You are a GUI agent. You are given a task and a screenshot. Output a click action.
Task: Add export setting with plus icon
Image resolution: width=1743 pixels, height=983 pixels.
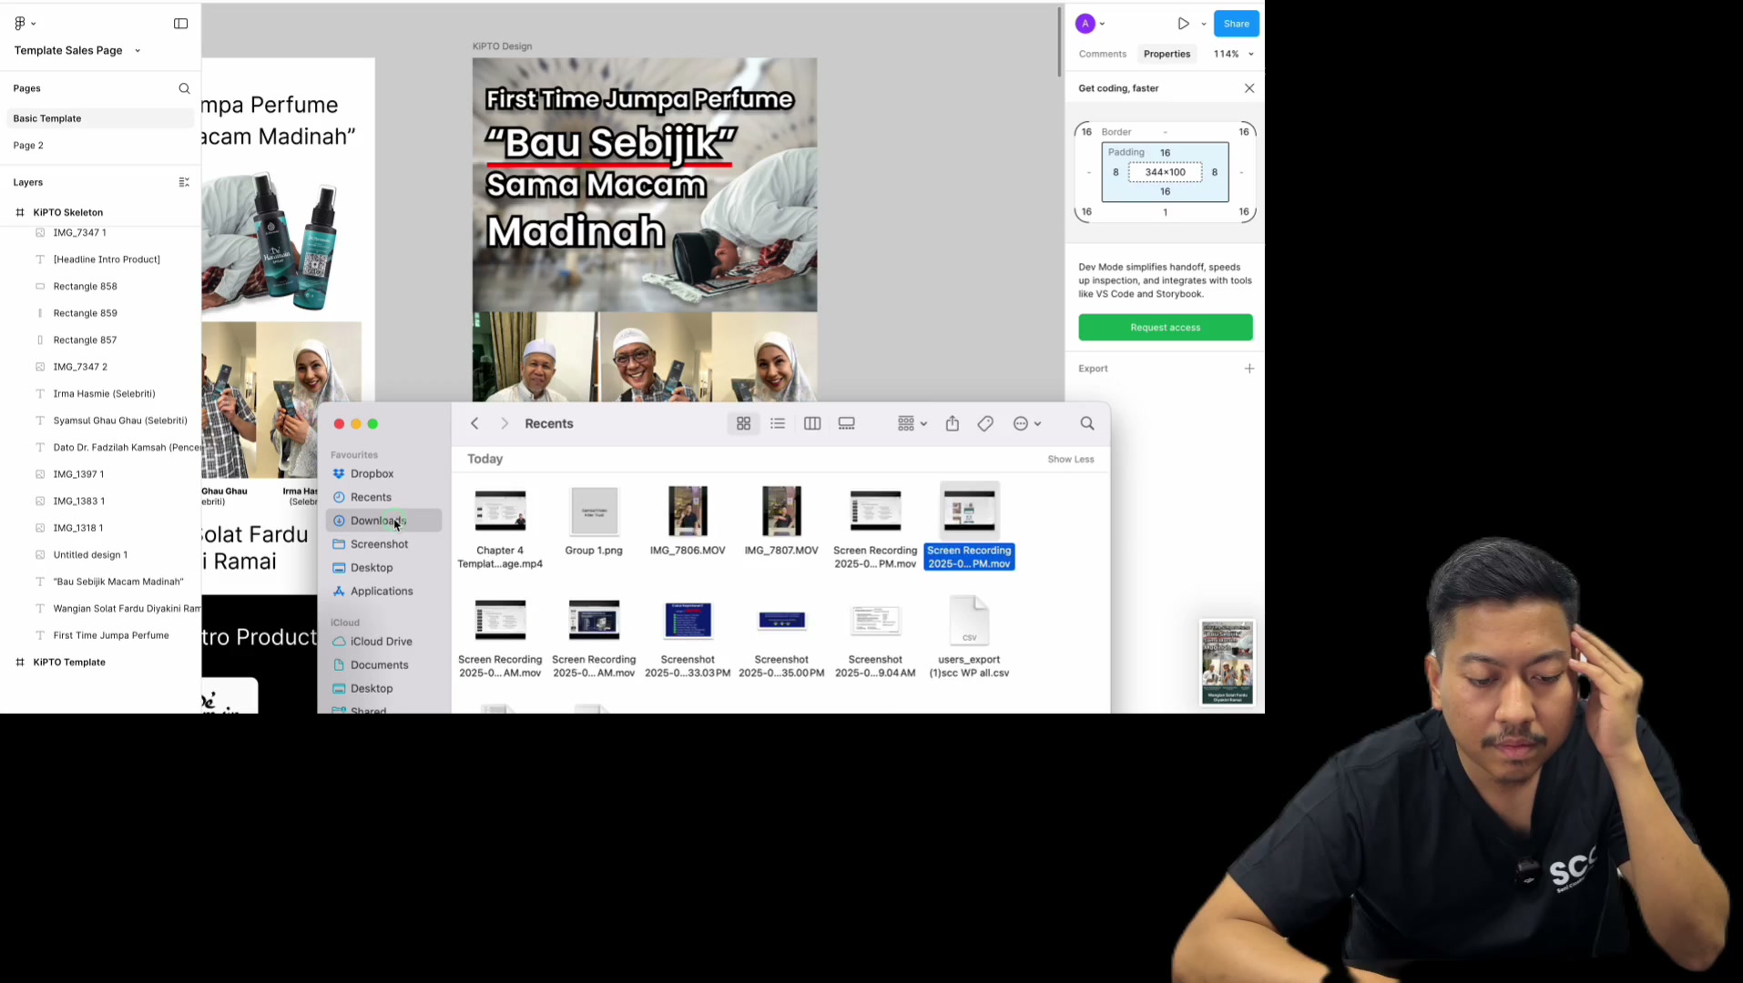coord(1249,369)
